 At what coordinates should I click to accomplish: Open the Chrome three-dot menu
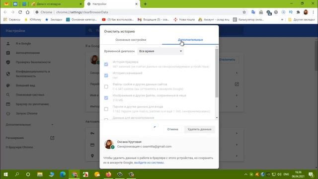point(313,12)
